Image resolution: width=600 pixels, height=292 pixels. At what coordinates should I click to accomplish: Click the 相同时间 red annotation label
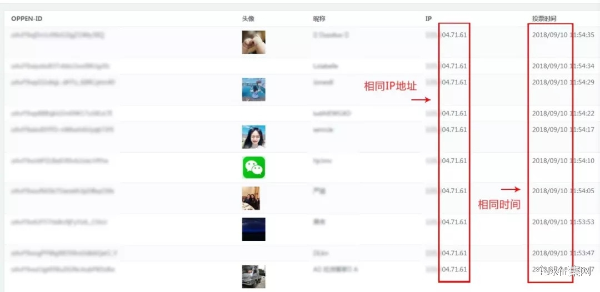(499, 204)
